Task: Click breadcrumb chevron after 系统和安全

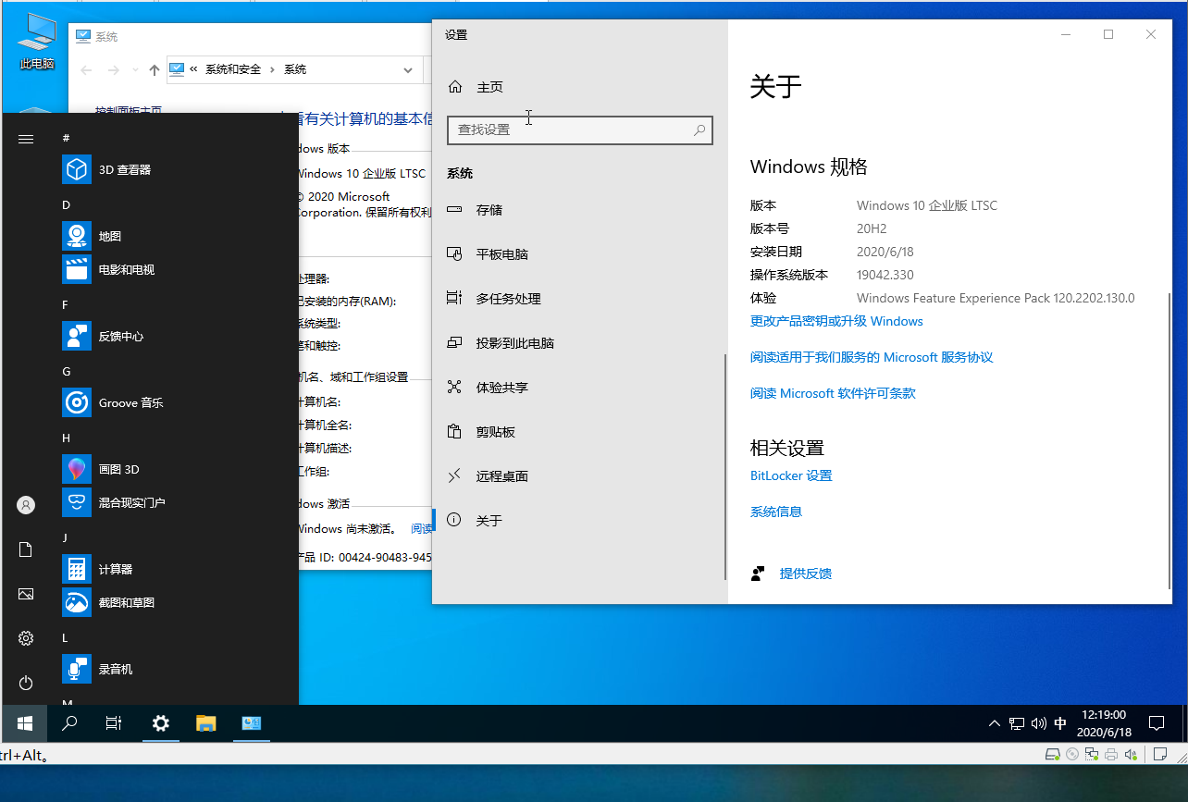Action: pyautogui.click(x=272, y=70)
